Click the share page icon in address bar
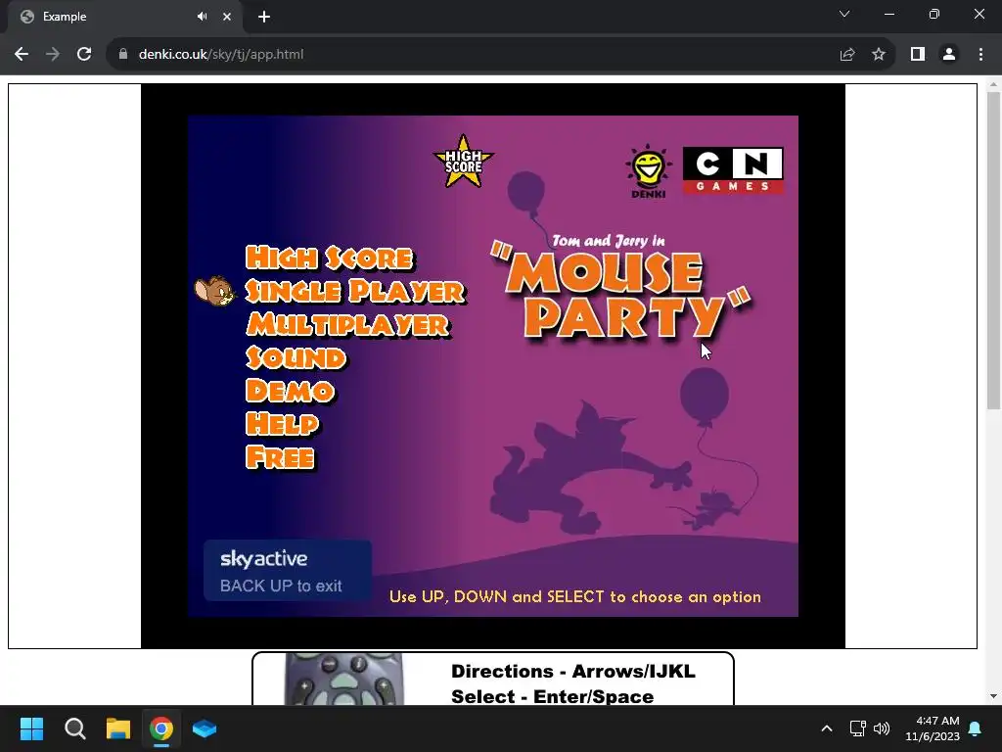Viewport: 1002px width, 752px height. (847, 55)
